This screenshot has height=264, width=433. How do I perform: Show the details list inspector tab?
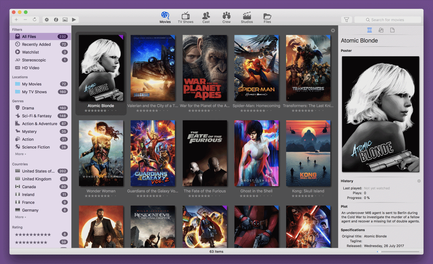tap(370, 30)
